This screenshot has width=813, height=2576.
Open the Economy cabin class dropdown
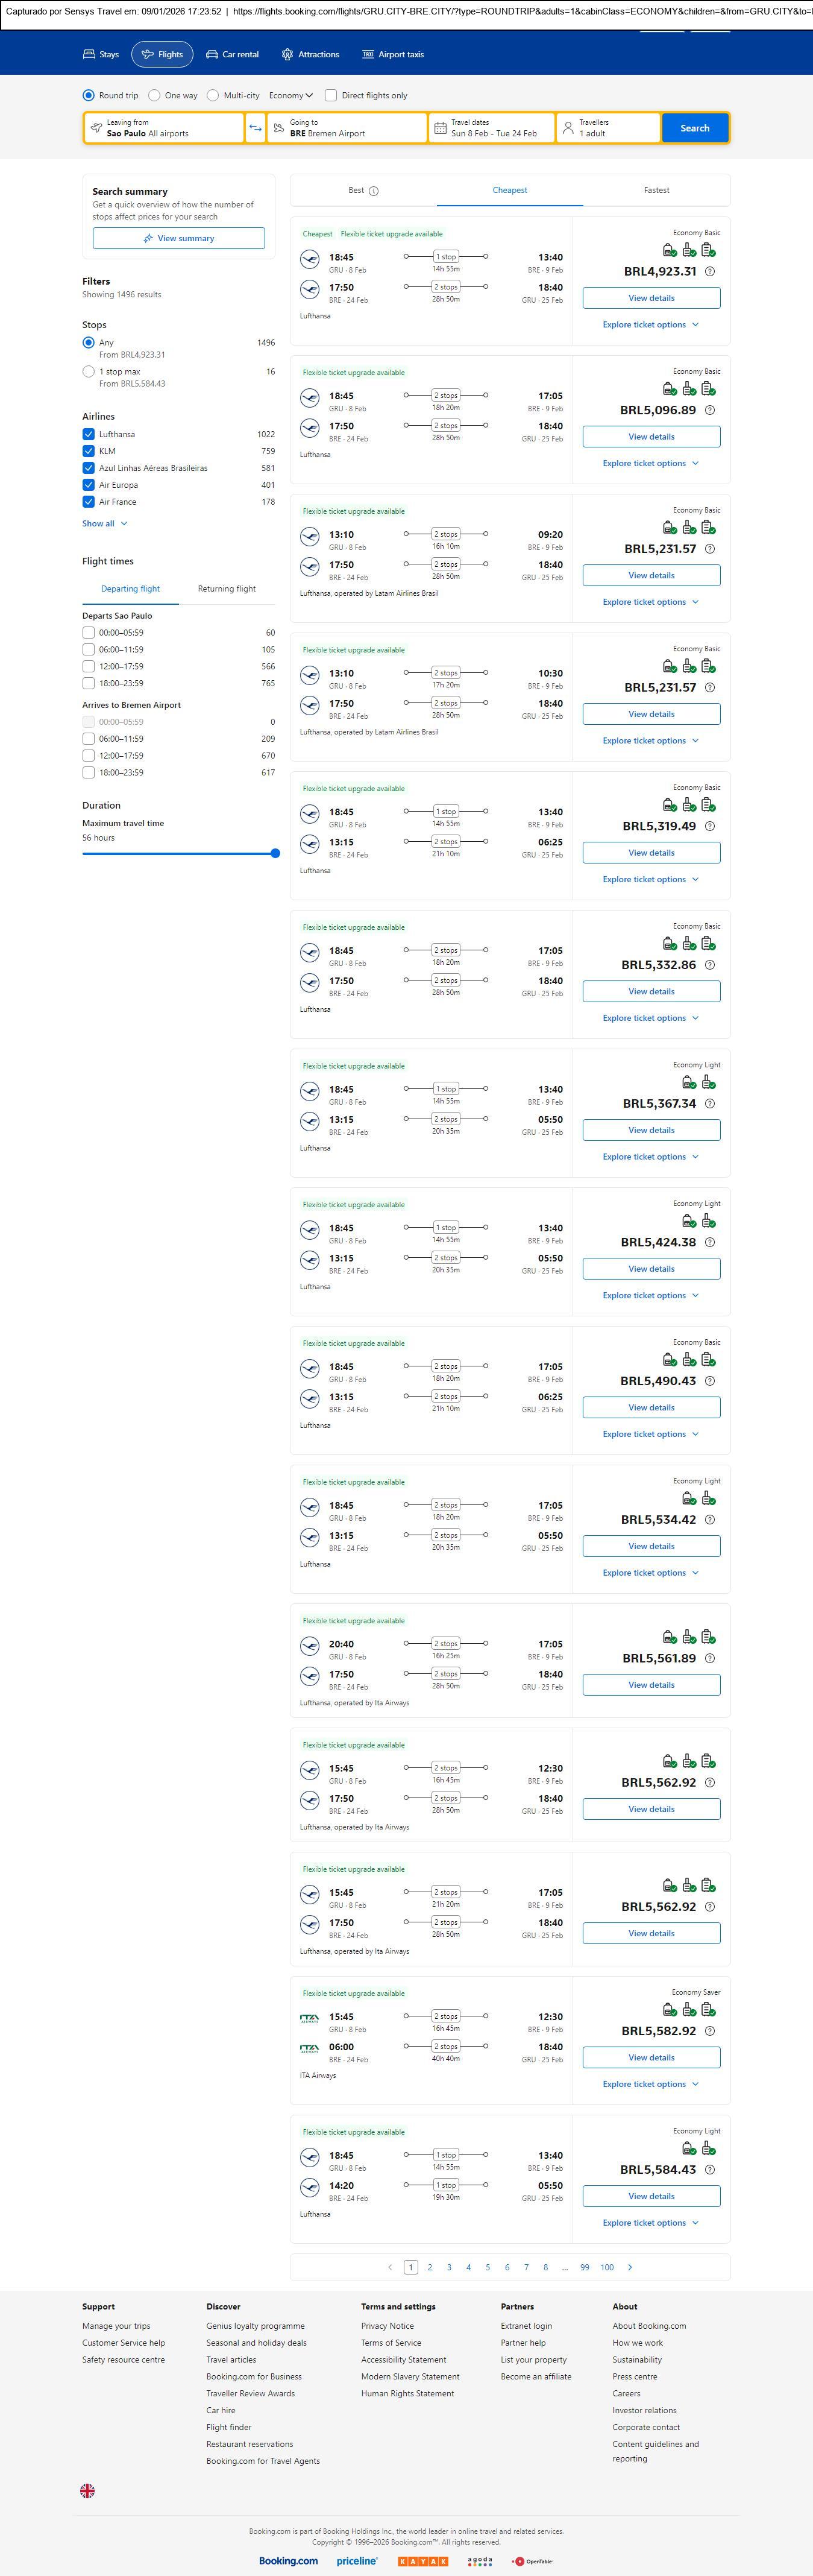pyautogui.click(x=291, y=96)
